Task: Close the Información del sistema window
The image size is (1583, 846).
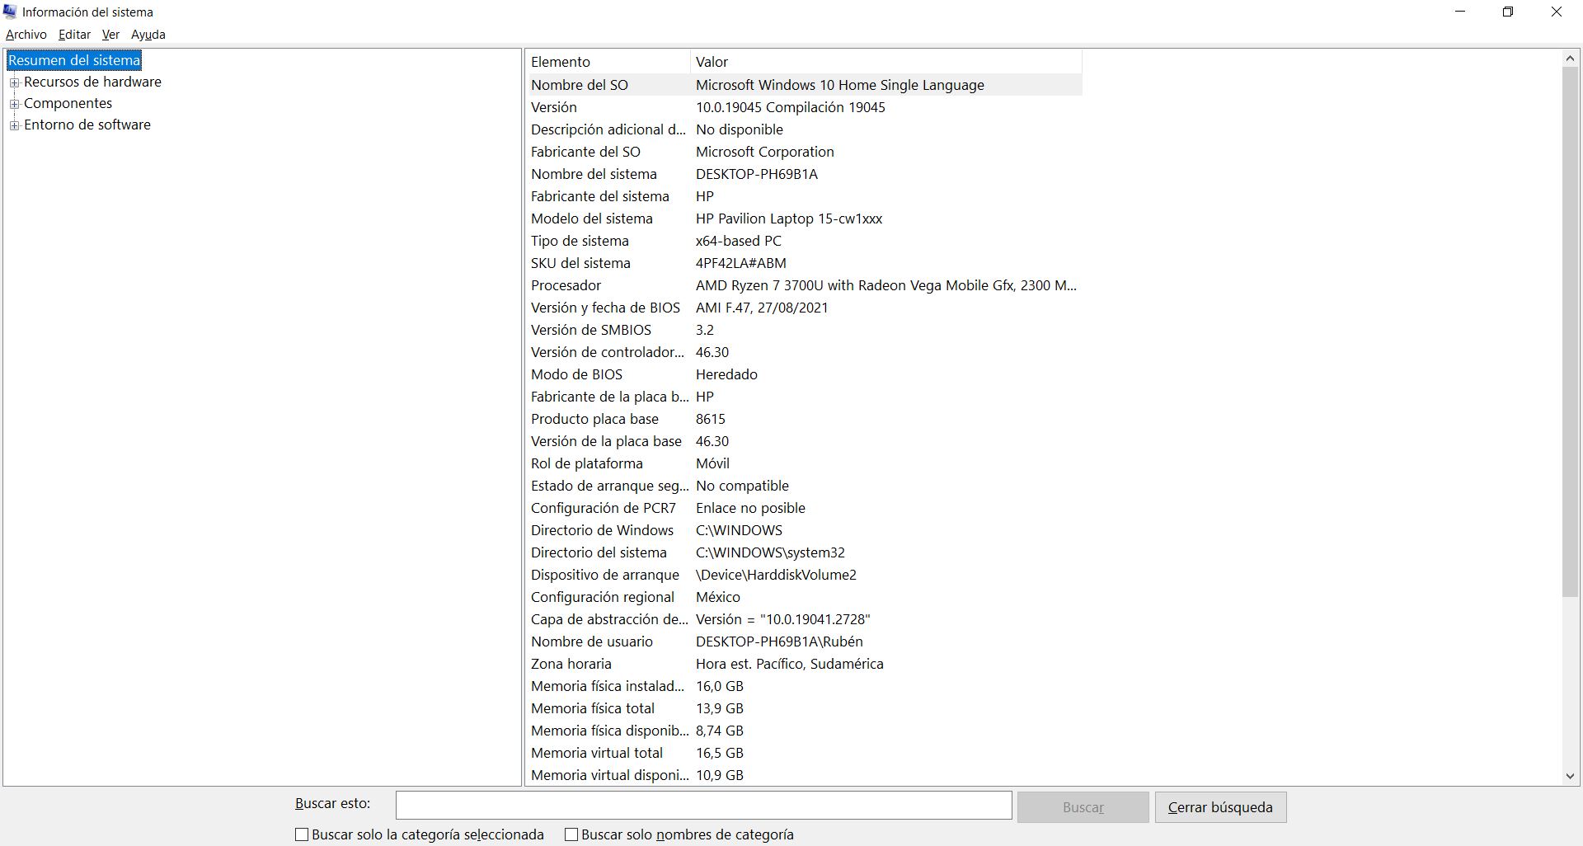Action: coord(1557,12)
